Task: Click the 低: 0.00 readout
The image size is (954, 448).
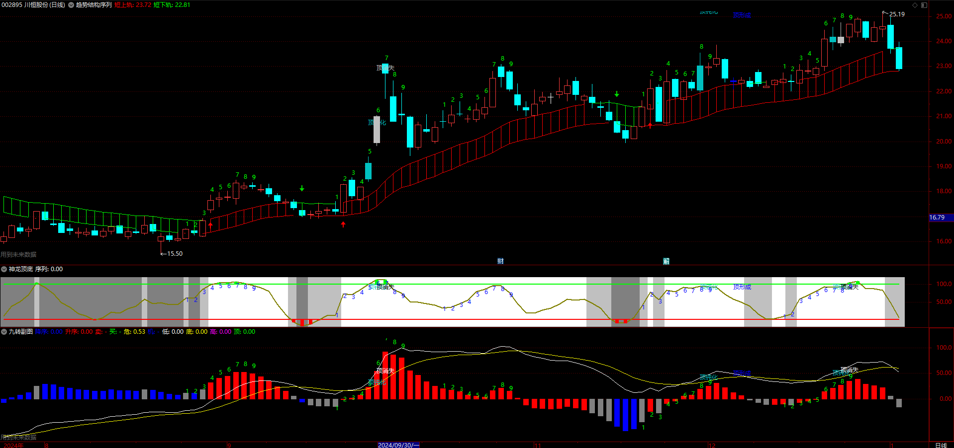Action: pyautogui.click(x=173, y=332)
